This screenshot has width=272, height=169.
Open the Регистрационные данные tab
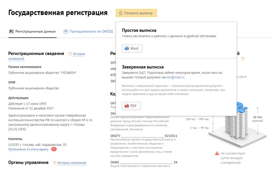coord(32,32)
